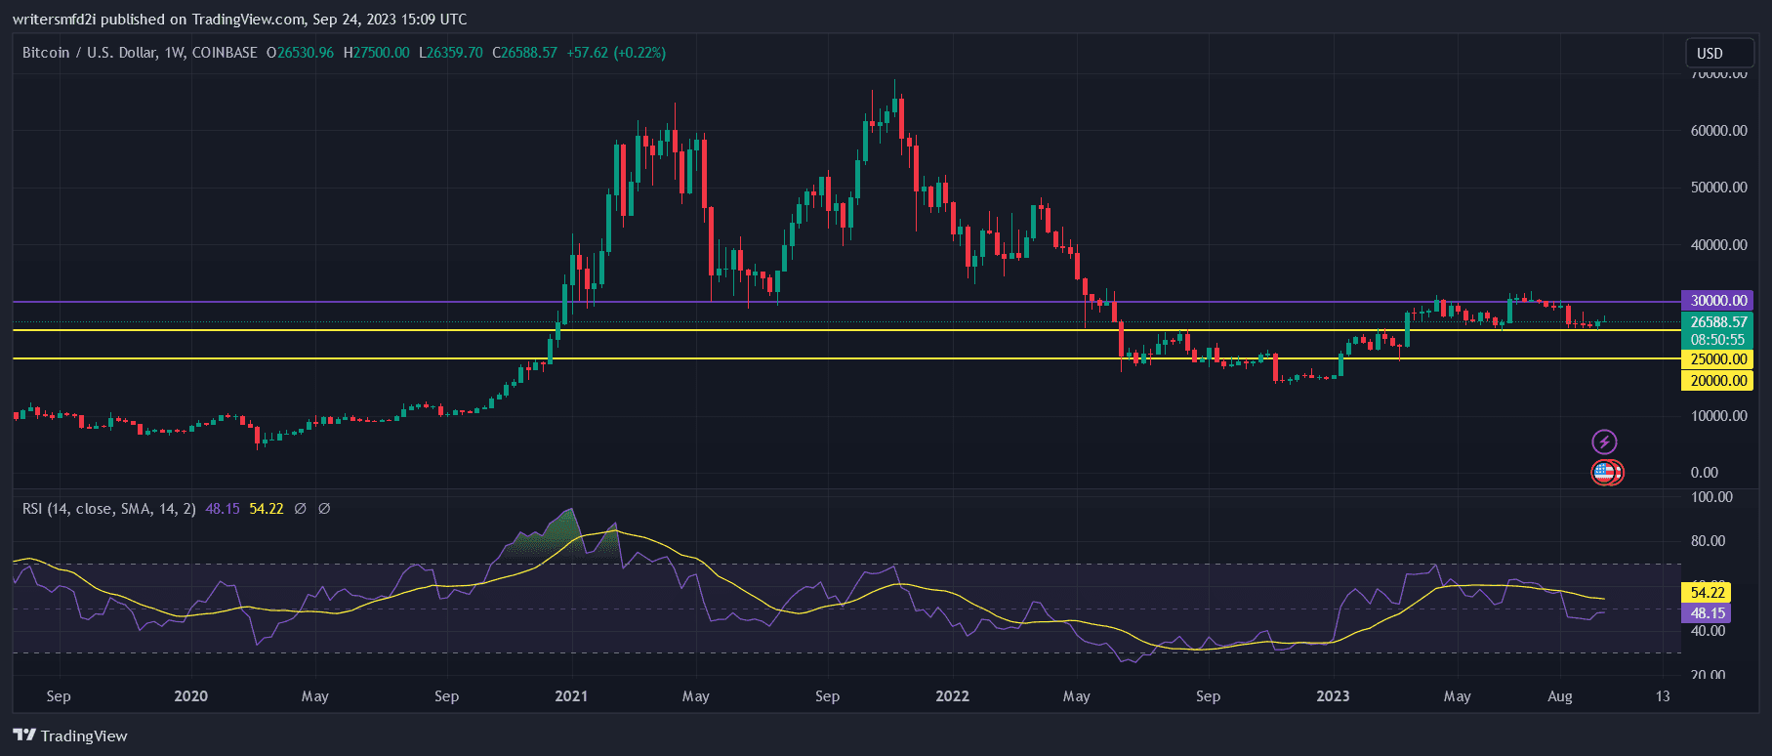Click the first ∅ symbol in RSI legend
1772x756 pixels.
[x=301, y=509]
